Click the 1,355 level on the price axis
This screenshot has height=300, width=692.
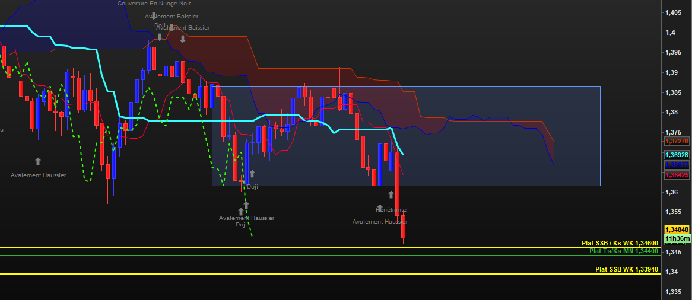coord(674,212)
